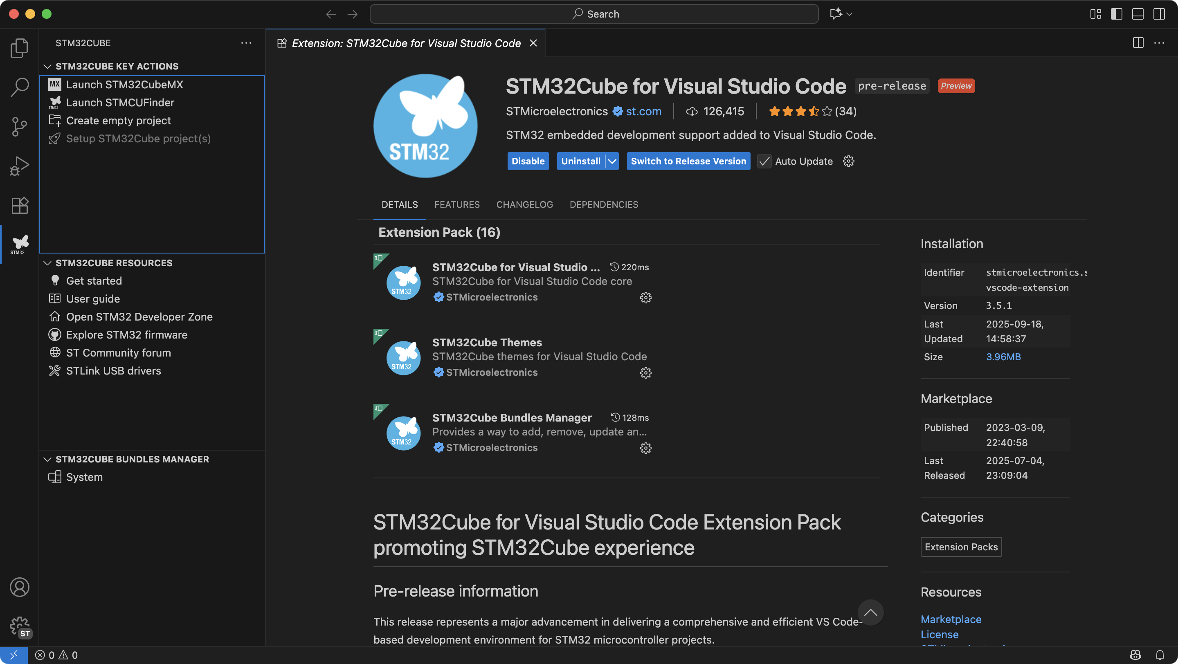Open settings gear for STM32Cube Themes entry
Viewport: 1178px width, 664px height.
point(645,372)
